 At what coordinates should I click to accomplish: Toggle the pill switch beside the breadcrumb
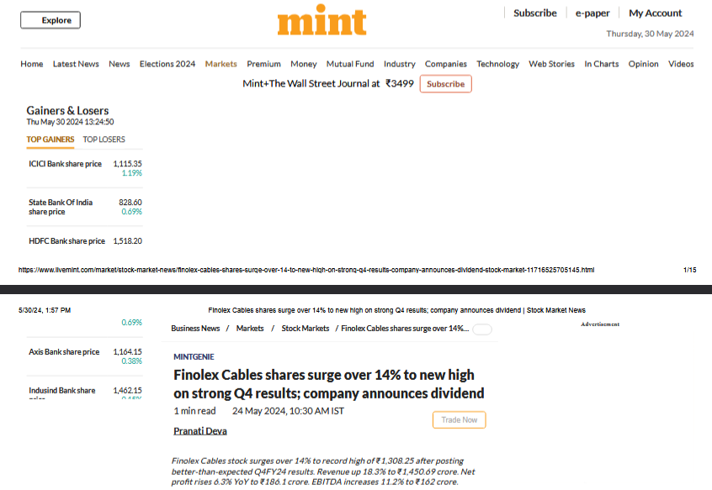482,329
